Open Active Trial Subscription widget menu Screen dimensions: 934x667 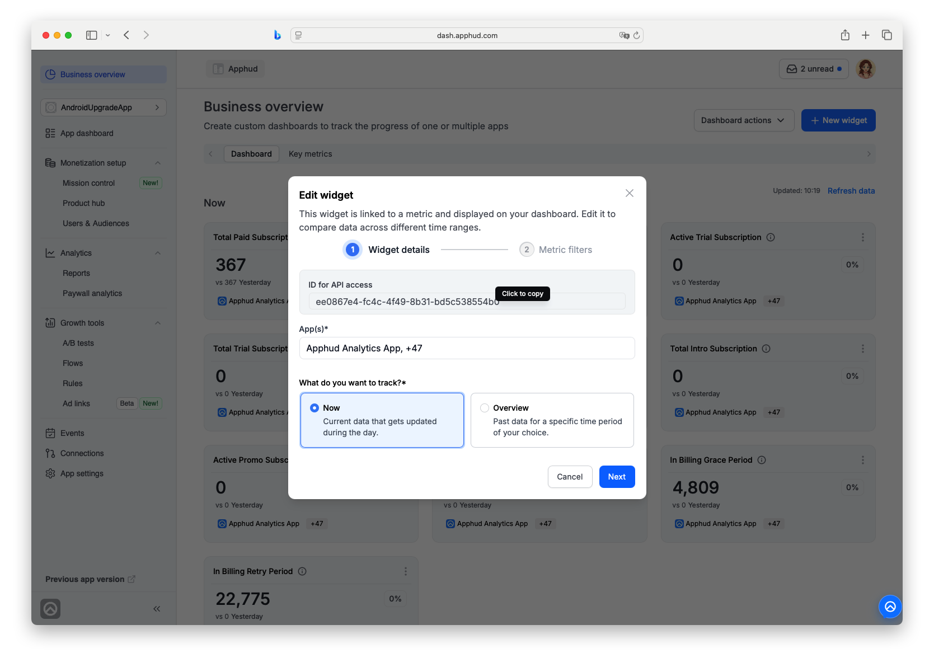click(x=863, y=237)
